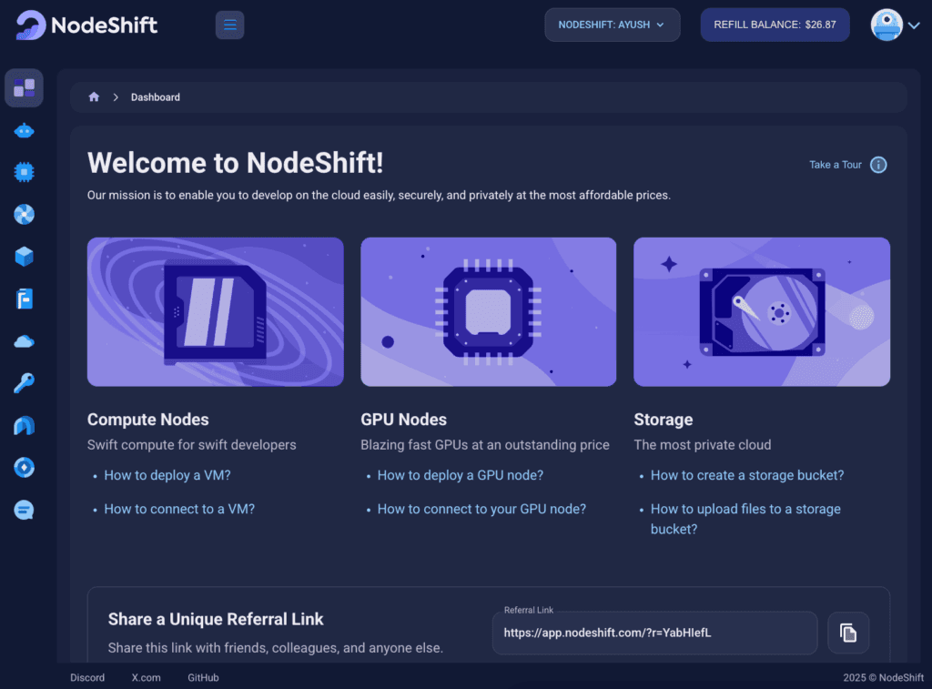Viewport: 932px width, 689px height.
Task: Open 'How to create a storage bucket?' link
Action: [747, 475]
